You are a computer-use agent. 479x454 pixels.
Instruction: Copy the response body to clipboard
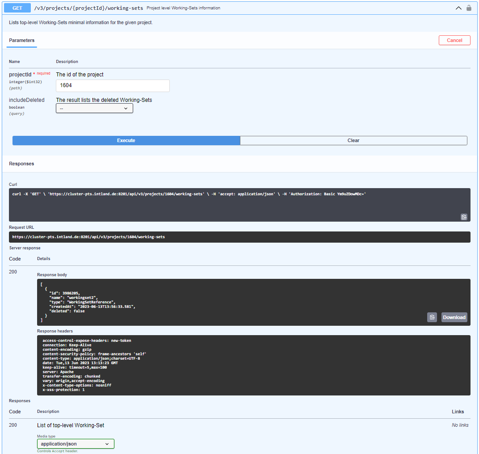click(432, 317)
